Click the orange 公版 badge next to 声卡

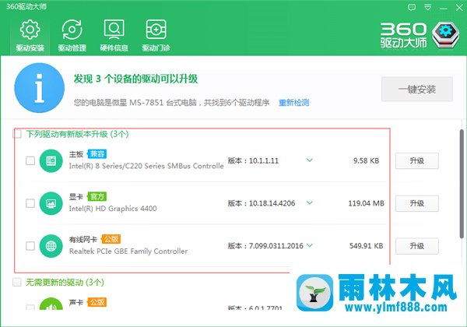coord(97,302)
